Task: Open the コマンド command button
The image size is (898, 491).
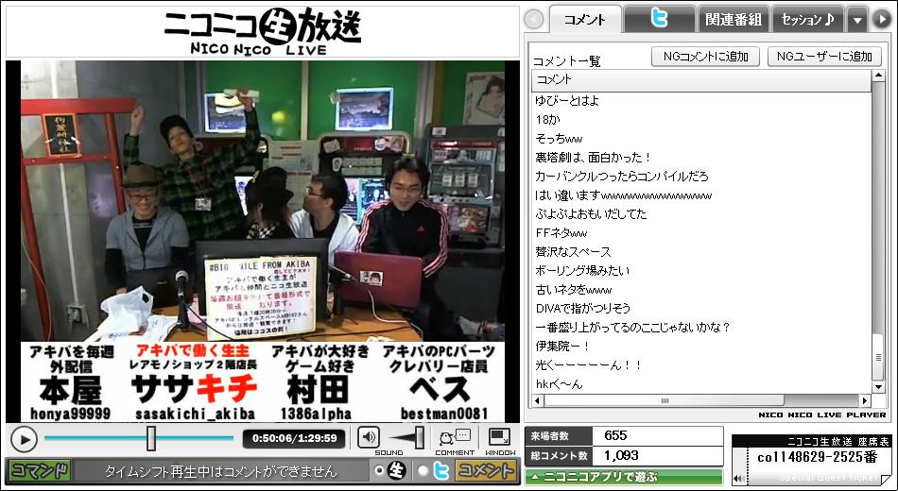Action: (x=40, y=470)
